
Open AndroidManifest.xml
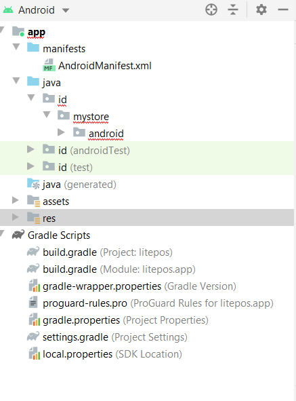point(105,66)
